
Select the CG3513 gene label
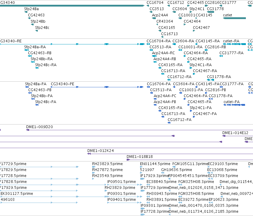click(157, 9)
